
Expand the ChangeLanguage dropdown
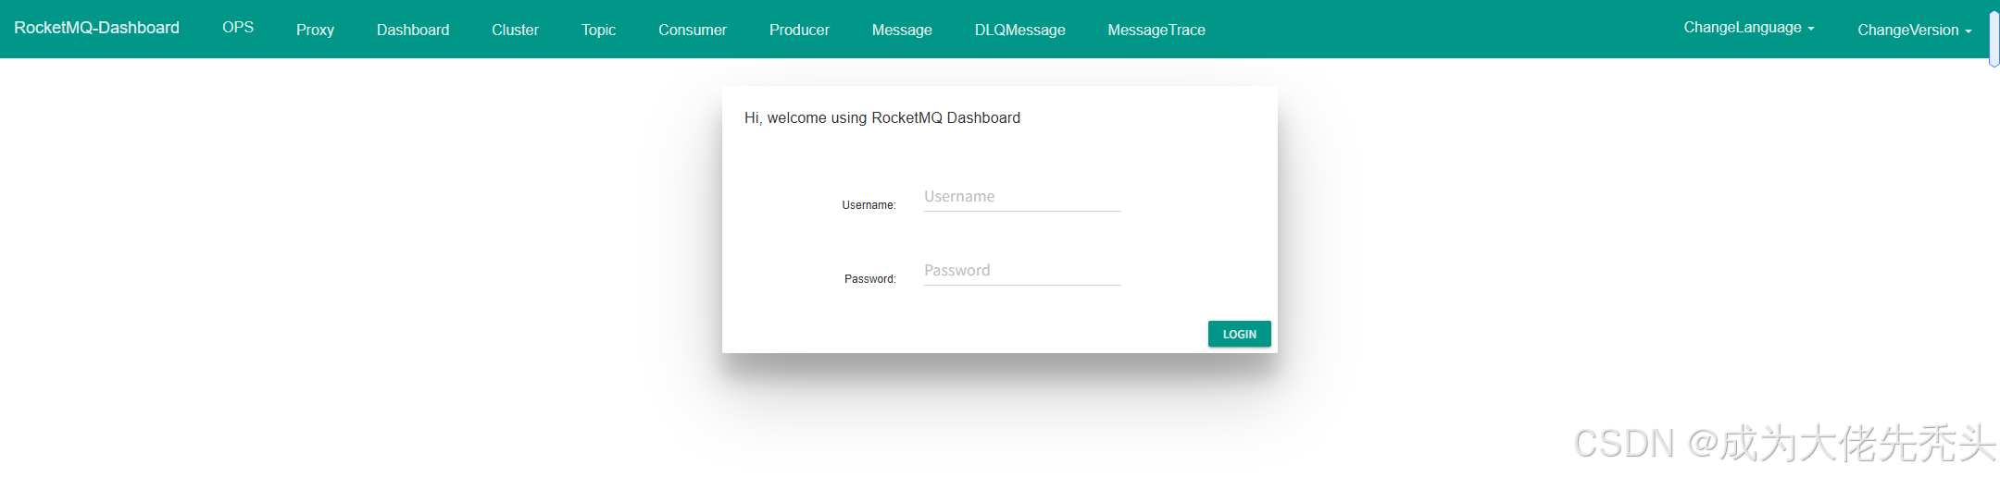[1749, 28]
